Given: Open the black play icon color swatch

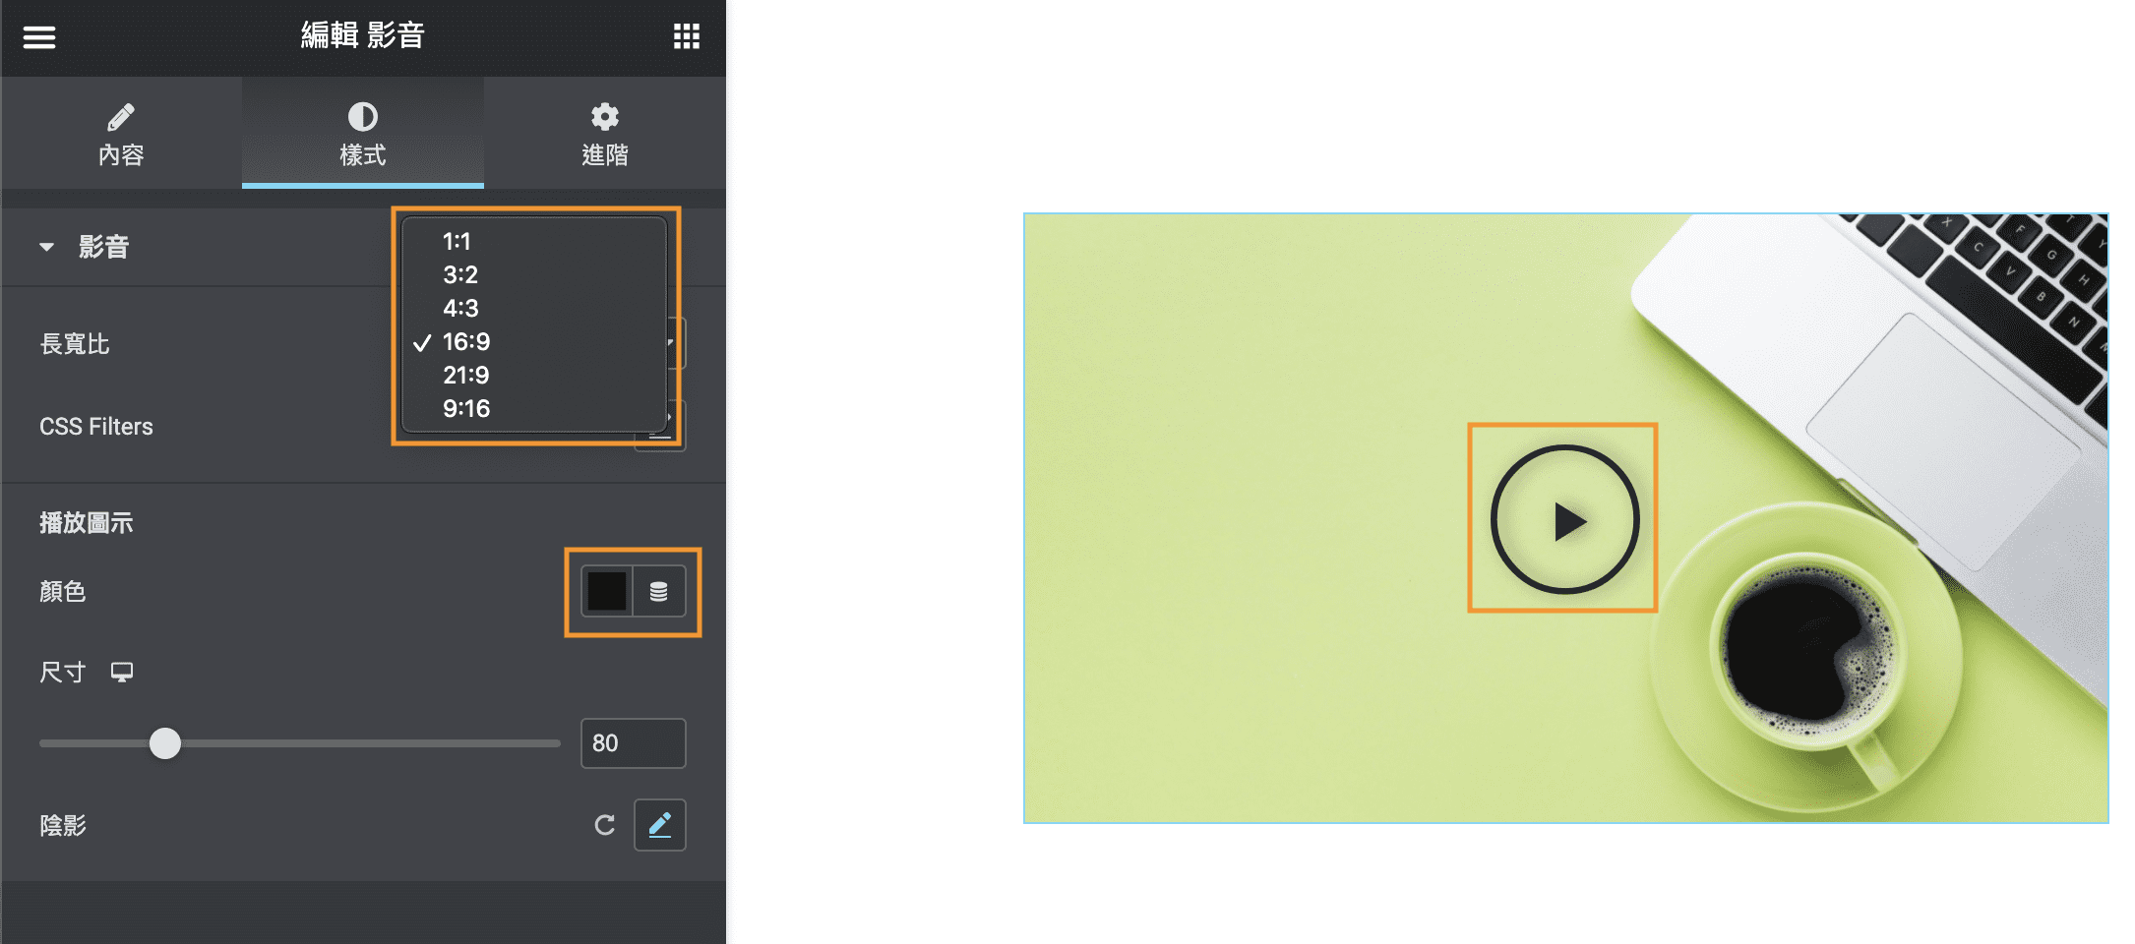Looking at the screenshot, I should coord(607,591).
